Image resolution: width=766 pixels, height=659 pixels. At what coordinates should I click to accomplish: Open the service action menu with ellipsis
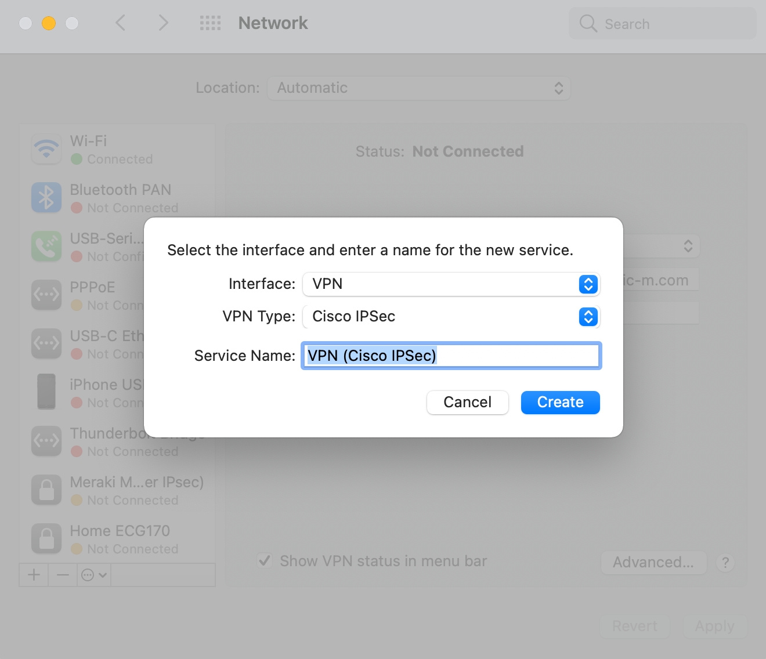(x=93, y=575)
